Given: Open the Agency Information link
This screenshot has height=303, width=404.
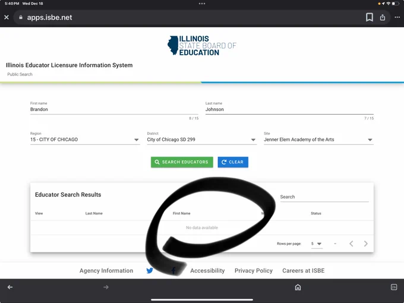Looking at the screenshot, I should (106, 270).
